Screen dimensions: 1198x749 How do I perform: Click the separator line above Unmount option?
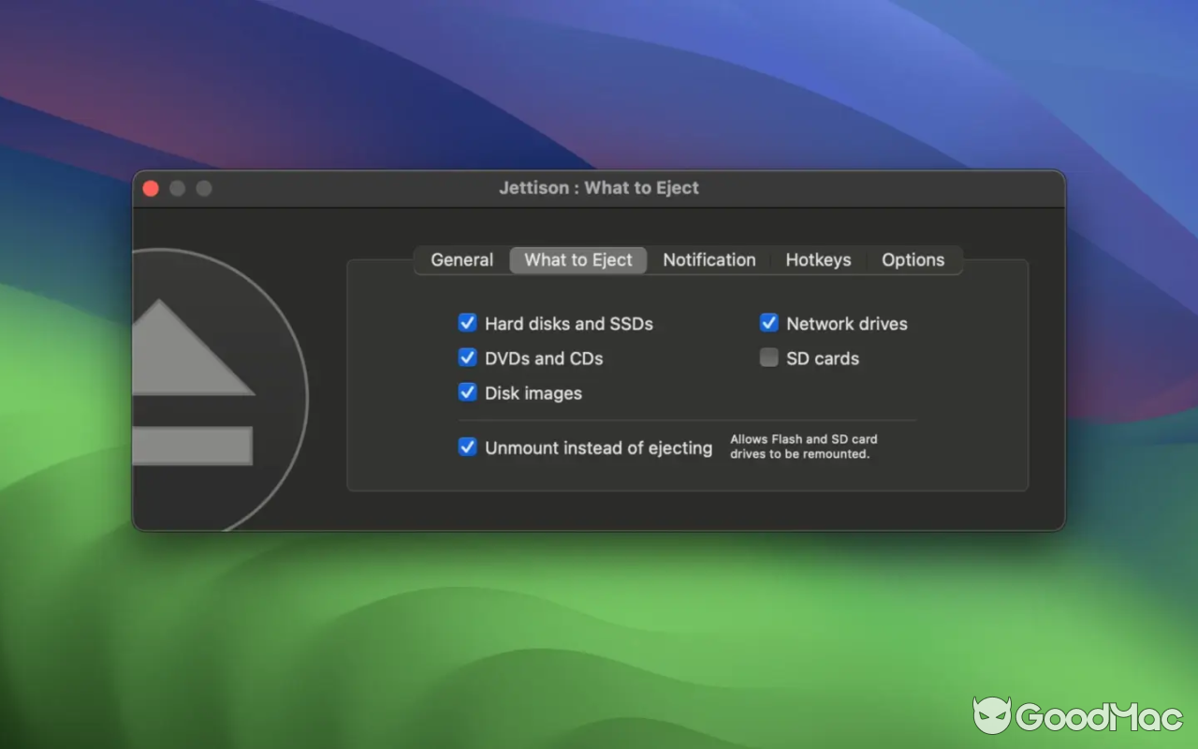click(688, 419)
